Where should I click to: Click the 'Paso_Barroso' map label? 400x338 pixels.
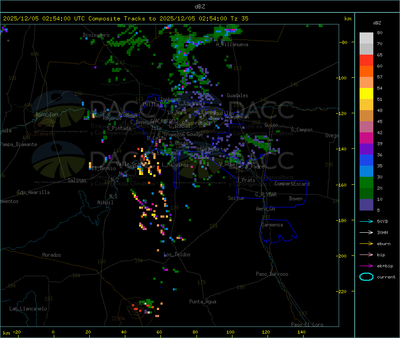[x=272, y=274]
